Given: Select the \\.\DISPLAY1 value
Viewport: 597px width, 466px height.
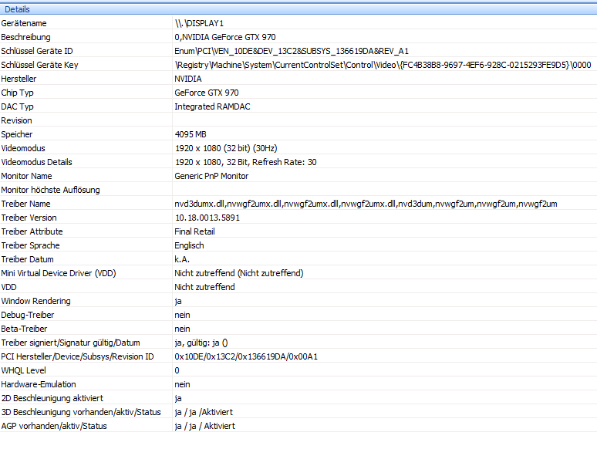Looking at the screenshot, I should (199, 23).
